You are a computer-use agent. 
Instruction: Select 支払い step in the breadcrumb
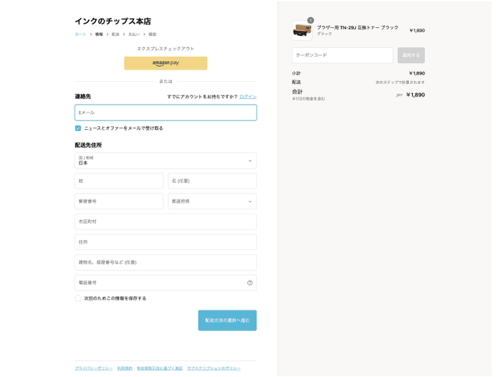click(133, 34)
